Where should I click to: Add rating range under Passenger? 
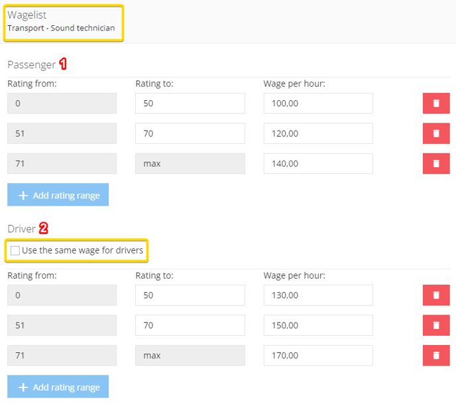(58, 194)
